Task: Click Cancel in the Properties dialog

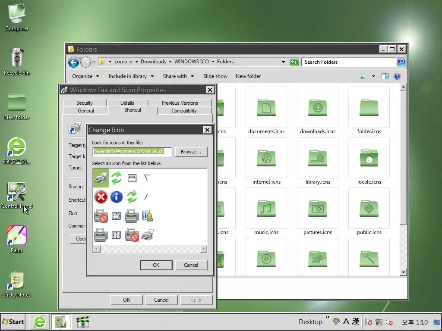Action: pos(161,300)
